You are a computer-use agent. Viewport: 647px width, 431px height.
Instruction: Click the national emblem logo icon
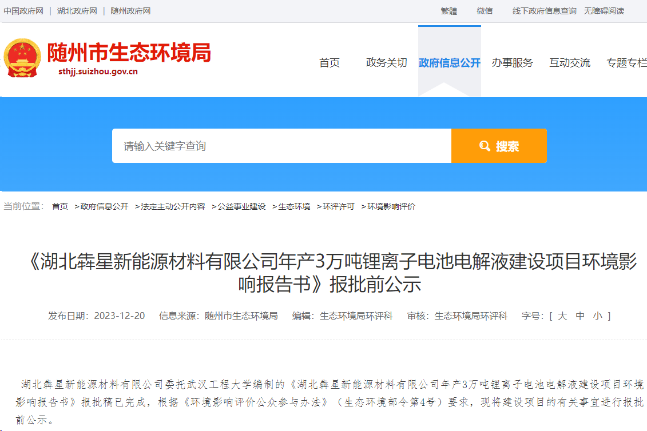point(23,58)
